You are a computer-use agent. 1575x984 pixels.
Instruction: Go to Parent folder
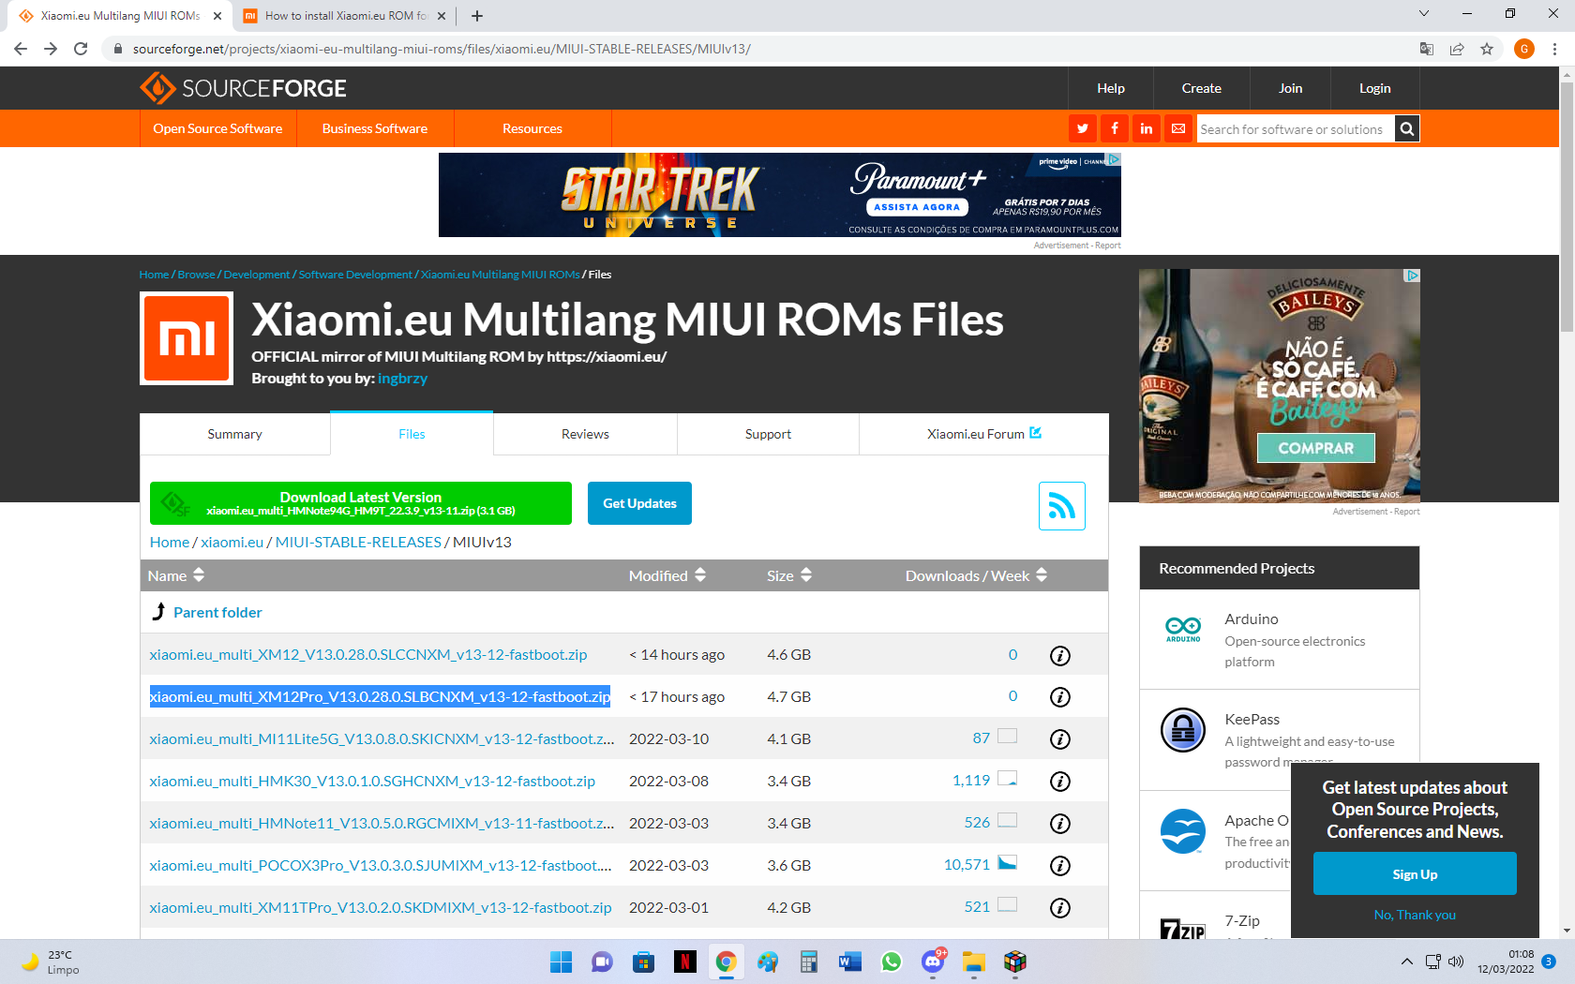pyautogui.click(x=217, y=612)
